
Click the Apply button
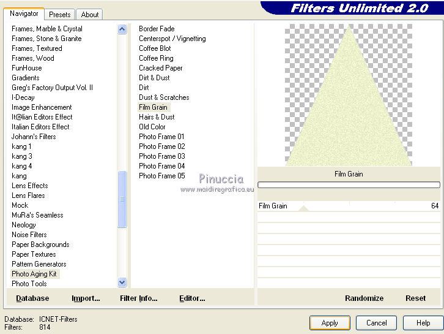(330, 323)
